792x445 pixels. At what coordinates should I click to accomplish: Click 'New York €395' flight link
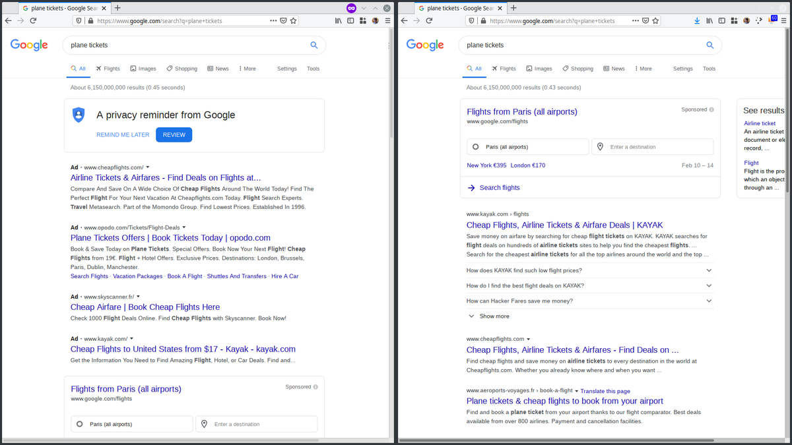(486, 165)
